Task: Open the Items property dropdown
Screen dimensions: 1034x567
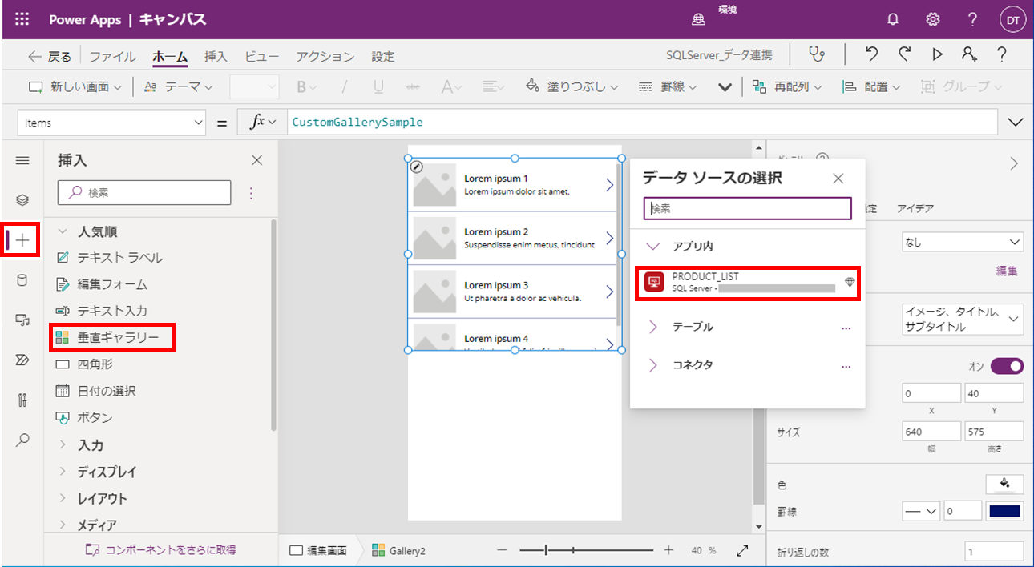Action: click(111, 123)
